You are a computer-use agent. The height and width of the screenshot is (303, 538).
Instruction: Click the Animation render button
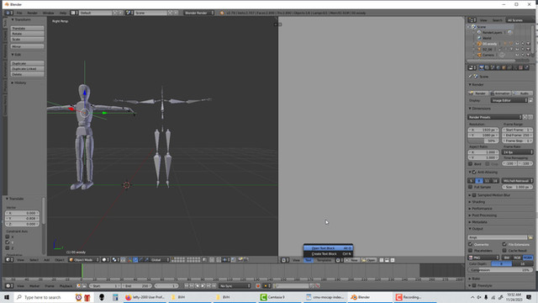click(x=500, y=93)
